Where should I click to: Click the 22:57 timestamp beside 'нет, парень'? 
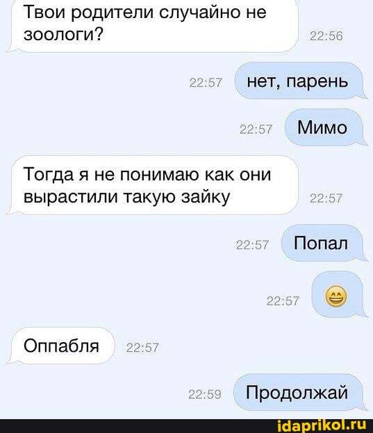(x=206, y=83)
